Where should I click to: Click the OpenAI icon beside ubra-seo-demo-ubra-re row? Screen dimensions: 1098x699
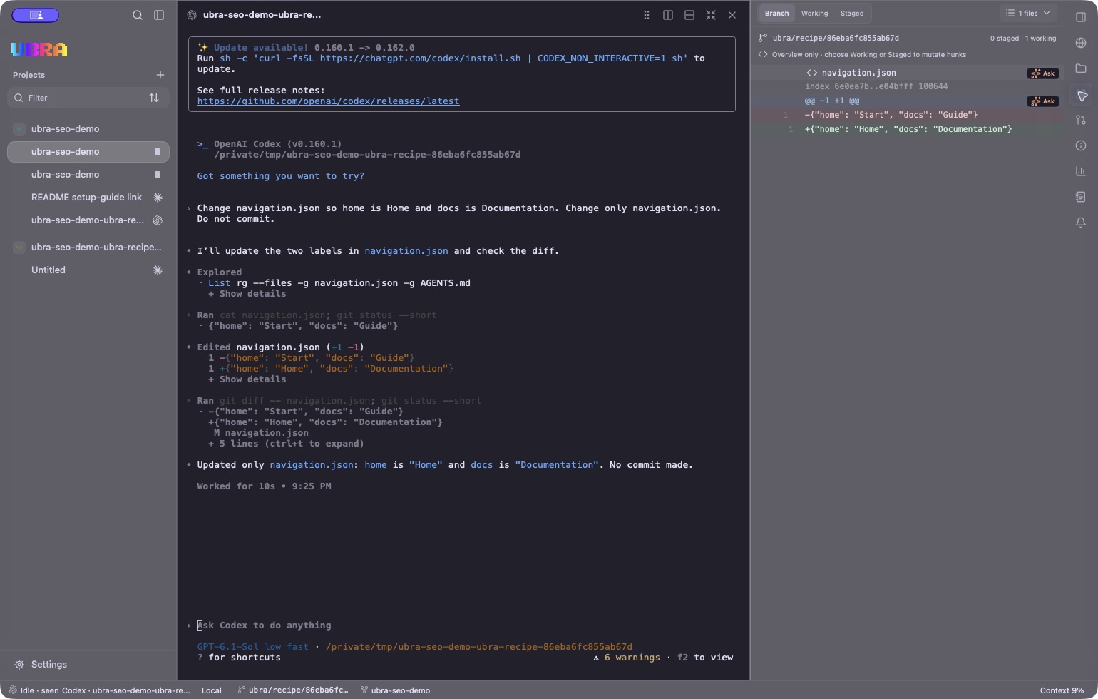coord(158,220)
